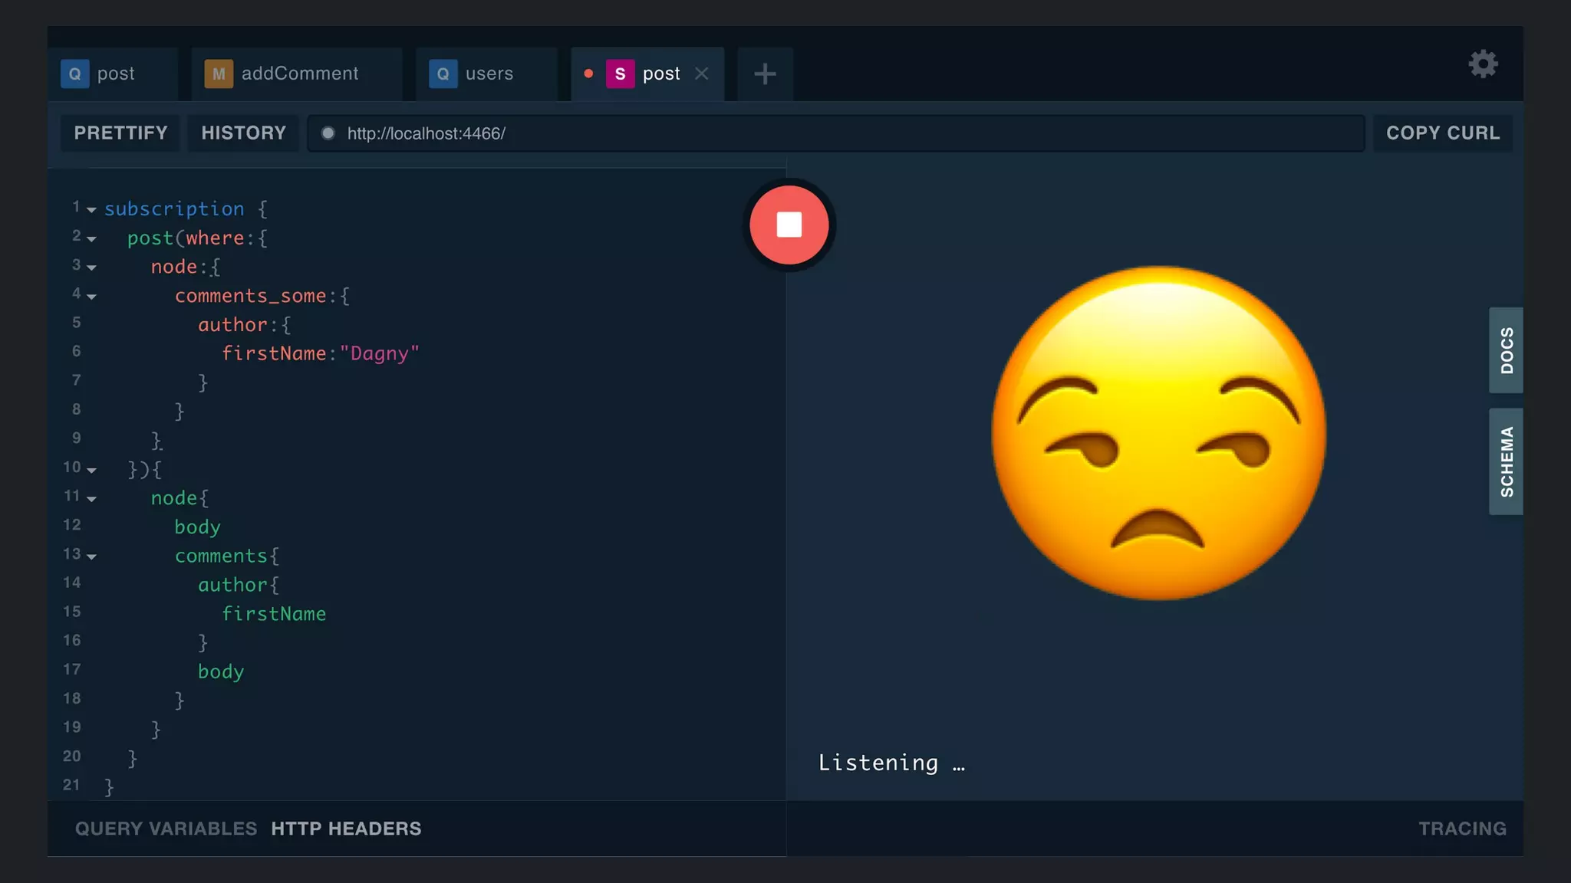This screenshot has width=1571, height=883.
Task: Collapse the comments_some block on line 4
Action: pos(91,297)
